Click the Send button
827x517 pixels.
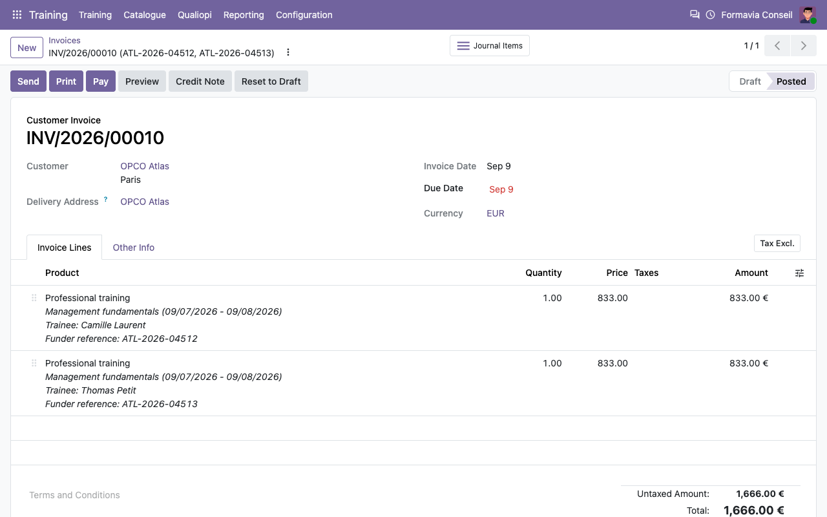click(x=28, y=81)
